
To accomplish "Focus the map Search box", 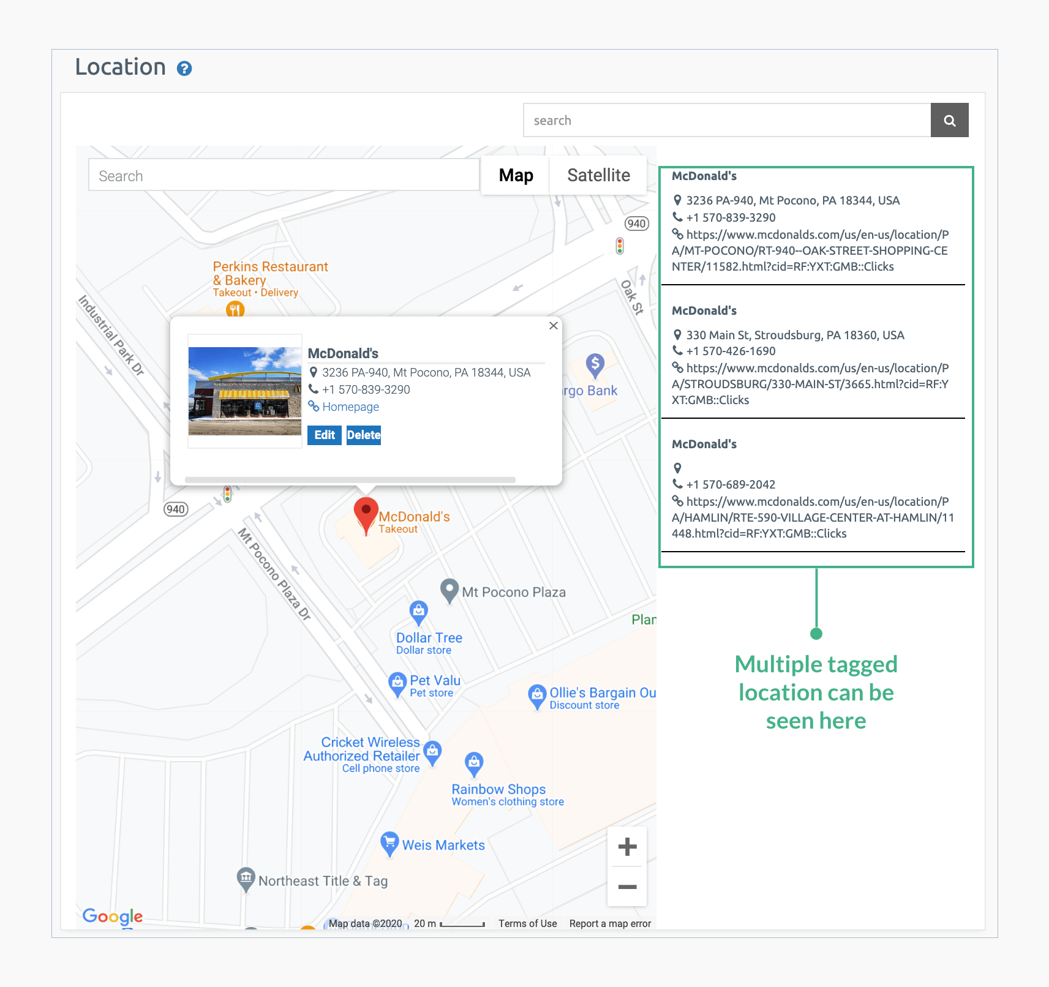I will [284, 175].
